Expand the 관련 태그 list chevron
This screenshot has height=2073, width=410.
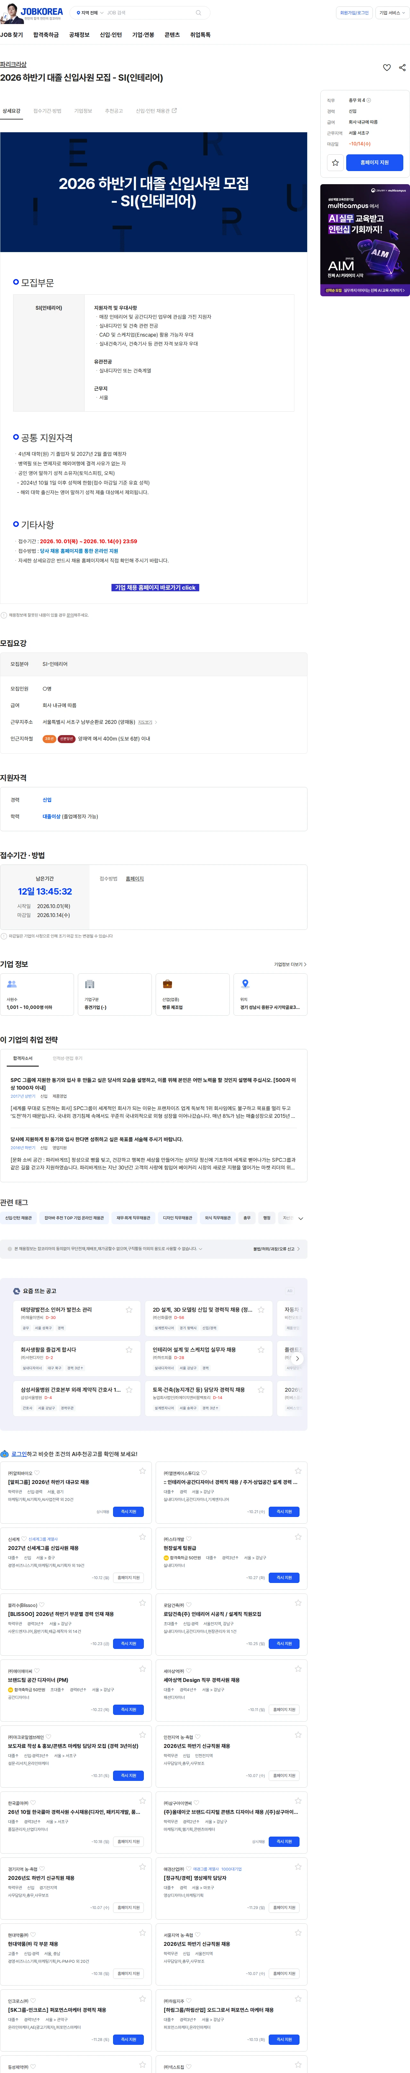coord(300,1218)
